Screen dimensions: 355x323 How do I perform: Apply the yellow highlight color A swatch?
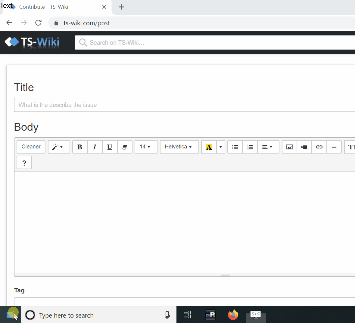click(x=209, y=147)
